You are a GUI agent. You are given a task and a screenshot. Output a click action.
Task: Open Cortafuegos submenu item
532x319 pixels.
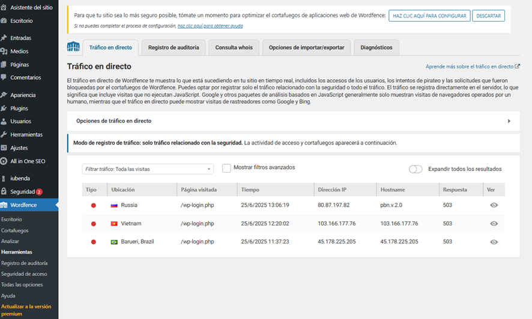click(15, 230)
